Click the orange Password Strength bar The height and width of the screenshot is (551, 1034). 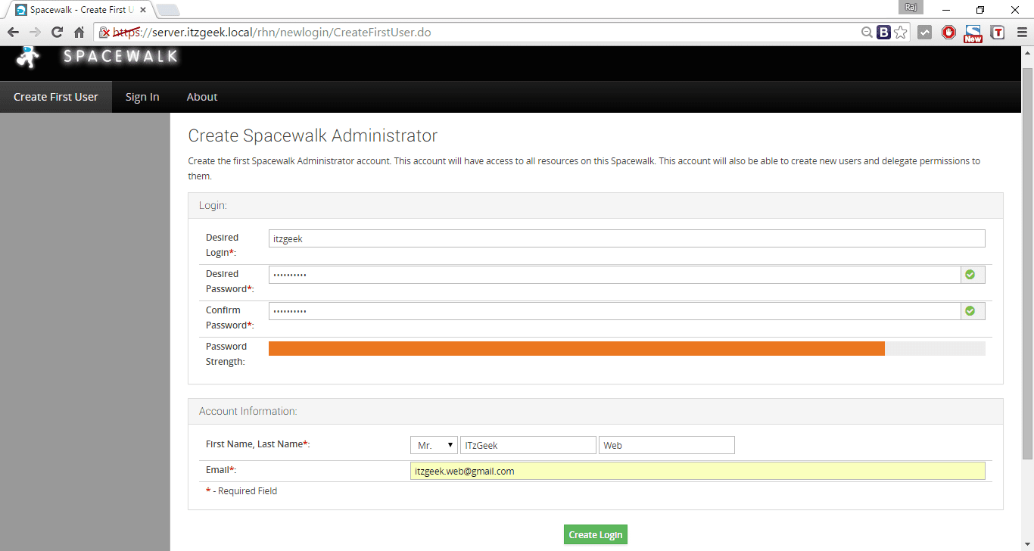pyautogui.click(x=577, y=348)
